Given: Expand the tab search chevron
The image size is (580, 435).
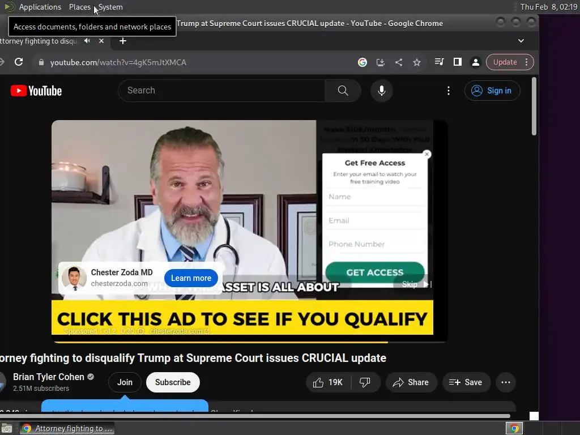Looking at the screenshot, I should click(521, 41).
